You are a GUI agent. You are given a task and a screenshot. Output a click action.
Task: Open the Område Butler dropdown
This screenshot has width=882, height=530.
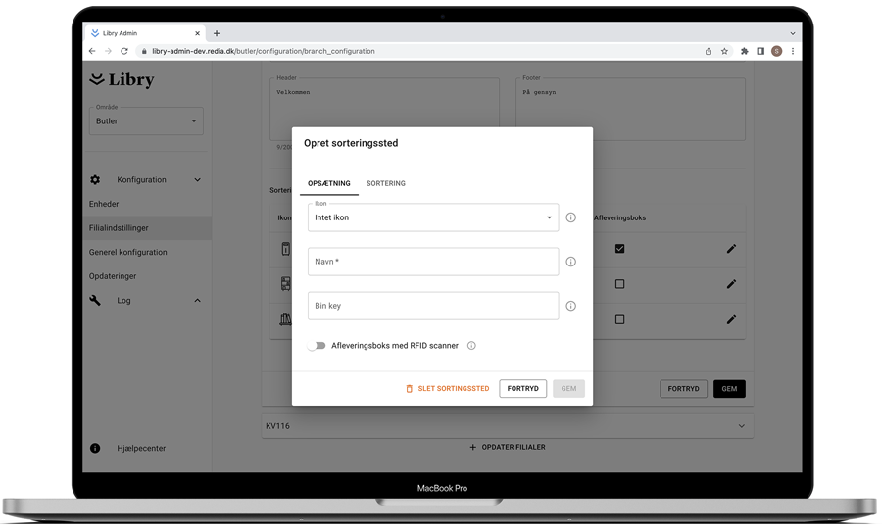(x=146, y=121)
